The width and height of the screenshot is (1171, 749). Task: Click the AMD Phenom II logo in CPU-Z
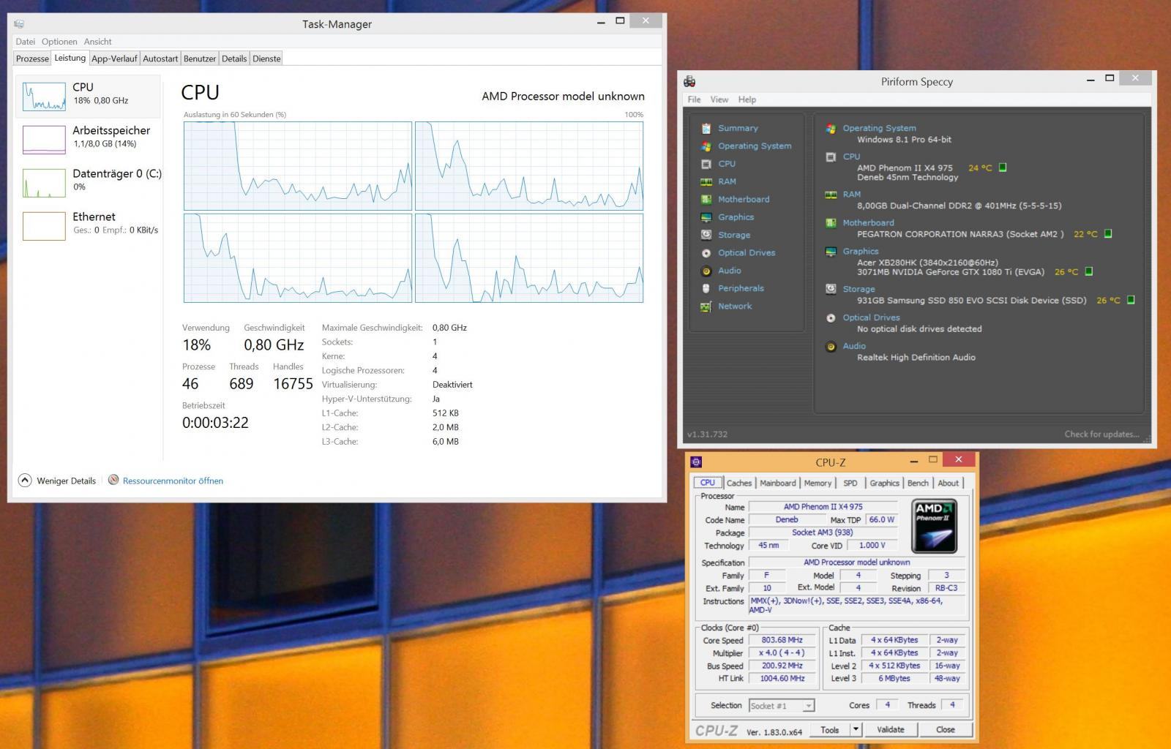pyautogui.click(x=935, y=526)
